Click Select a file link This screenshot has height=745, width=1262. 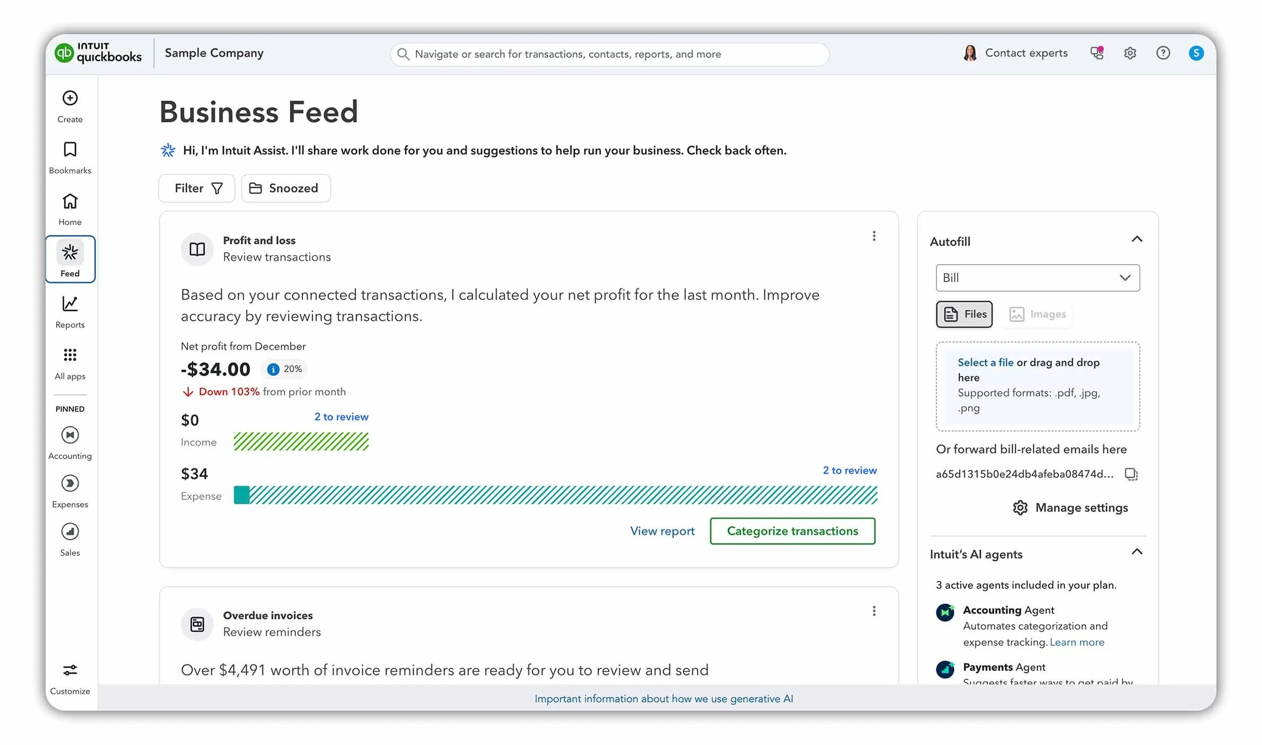[x=986, y=362]
